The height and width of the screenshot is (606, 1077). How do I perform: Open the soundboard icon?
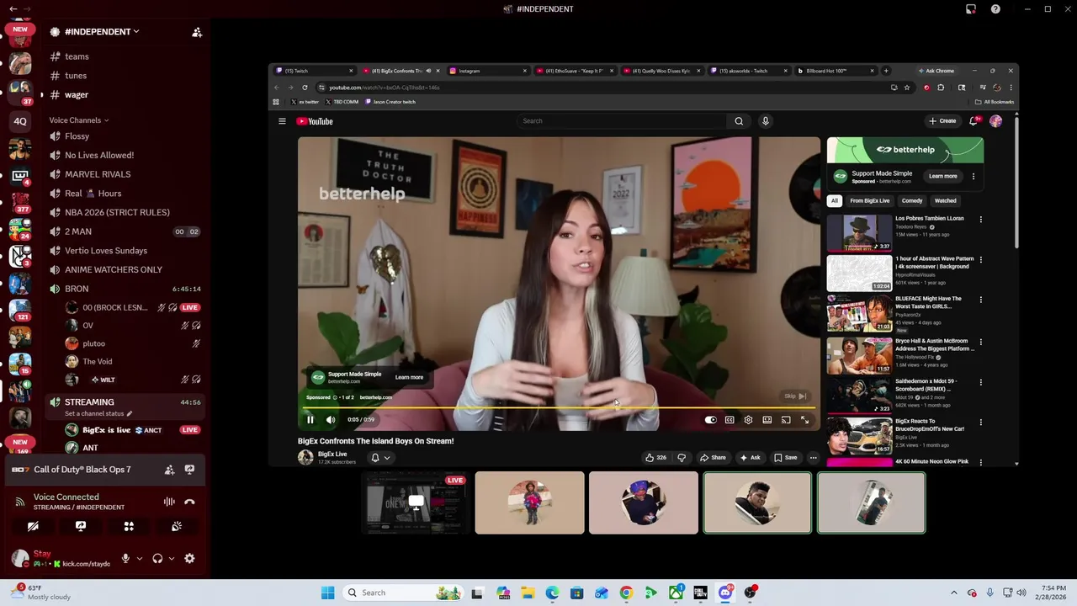tap(177, 526)
